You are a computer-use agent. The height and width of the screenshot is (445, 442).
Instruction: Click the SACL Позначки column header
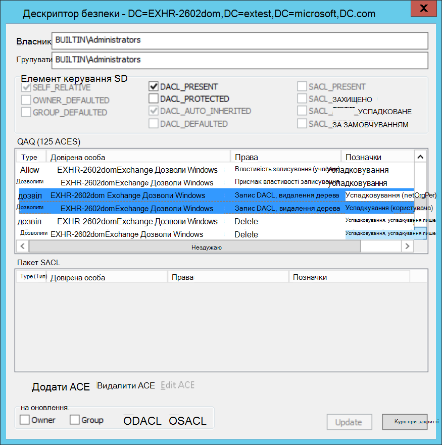click(350, 277)
